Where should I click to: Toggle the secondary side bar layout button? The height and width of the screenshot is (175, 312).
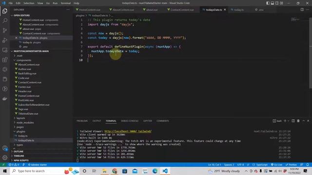point(277,3)
